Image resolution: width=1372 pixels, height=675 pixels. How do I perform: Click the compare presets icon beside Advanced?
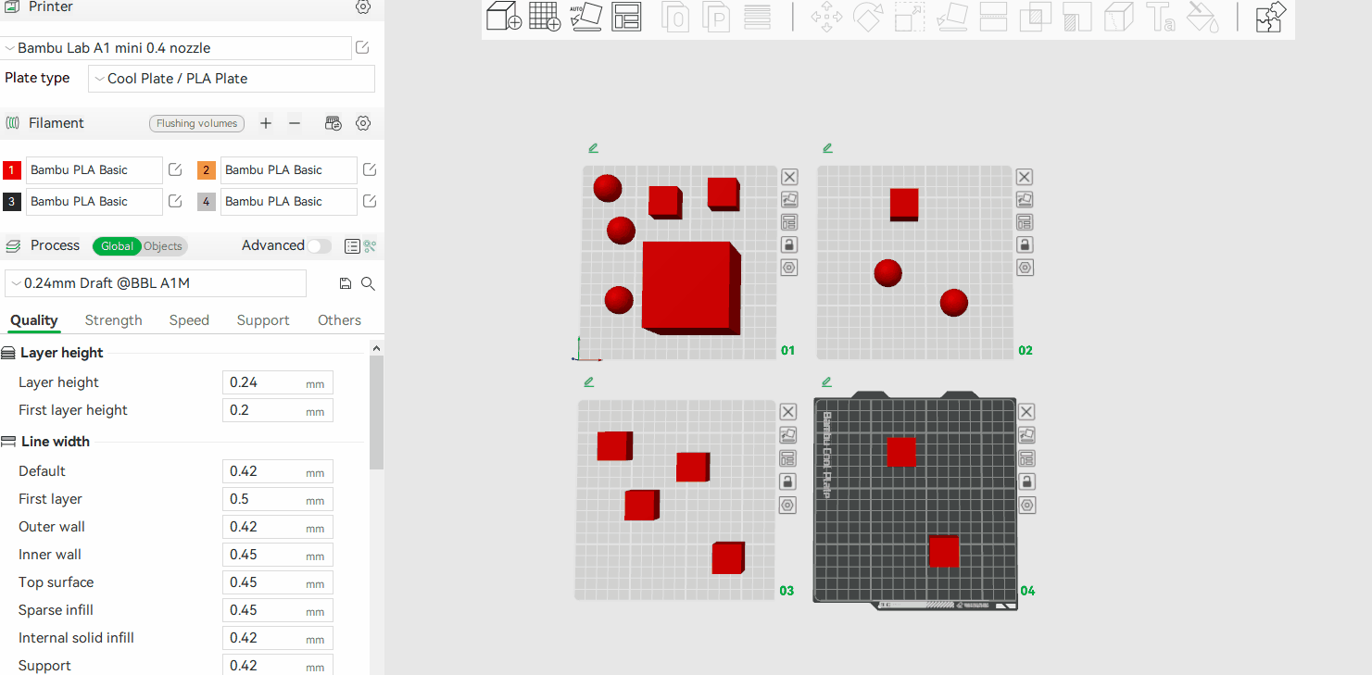(x=370, y=246)
